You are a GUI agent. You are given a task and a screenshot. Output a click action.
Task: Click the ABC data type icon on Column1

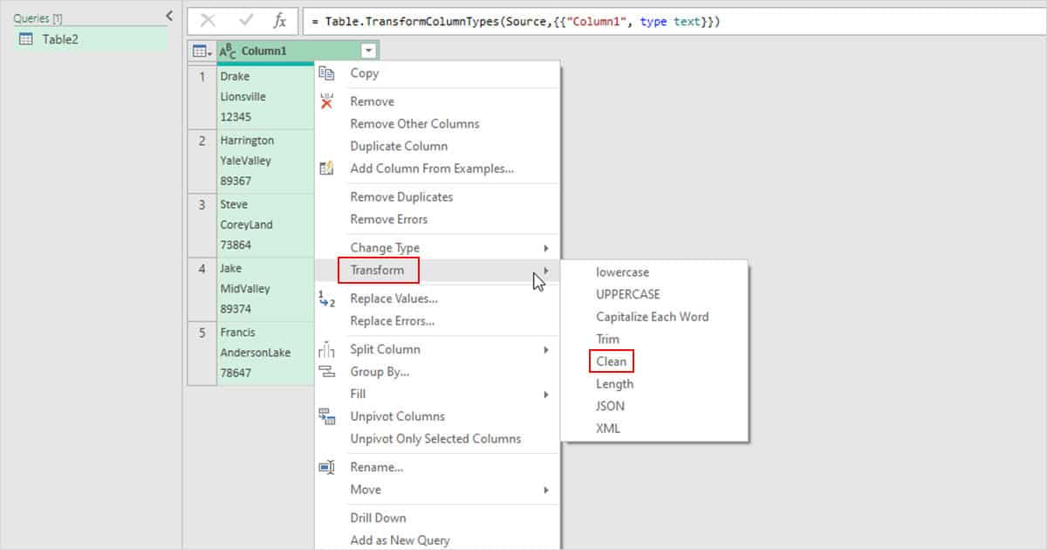coord(229,51)
